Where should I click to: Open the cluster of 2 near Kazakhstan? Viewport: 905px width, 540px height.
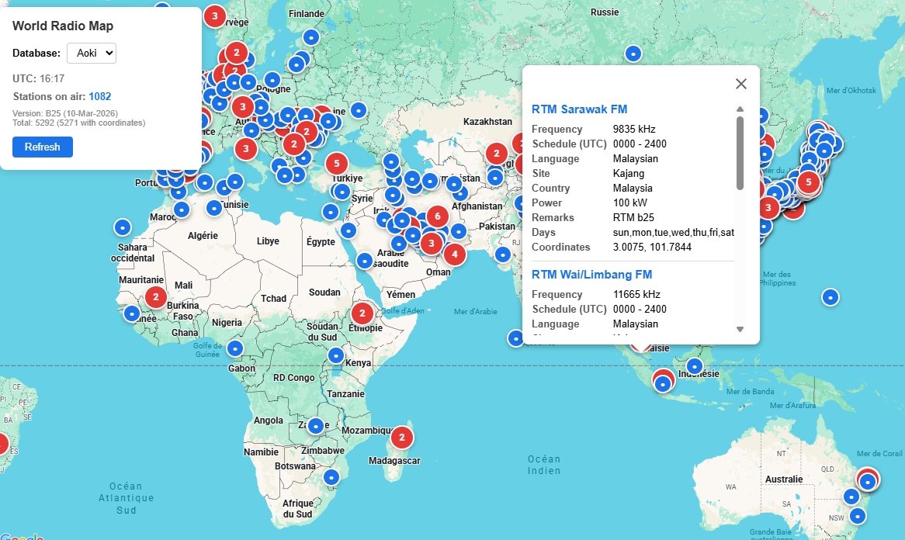click(x=497, y=154)
